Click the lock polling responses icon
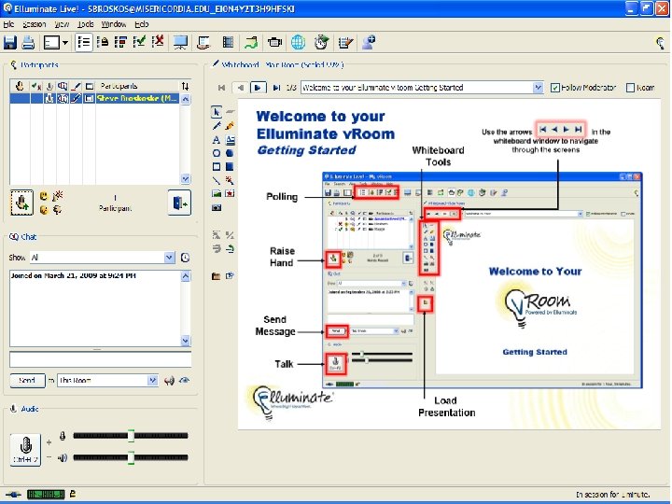 click(x=103, y=42)
